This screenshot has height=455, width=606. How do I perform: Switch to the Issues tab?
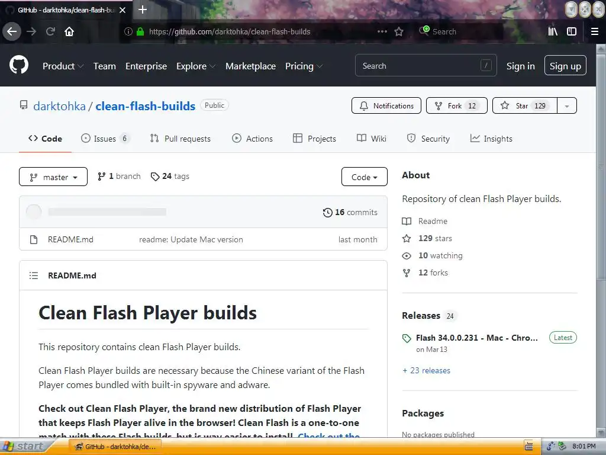(105, 139)
